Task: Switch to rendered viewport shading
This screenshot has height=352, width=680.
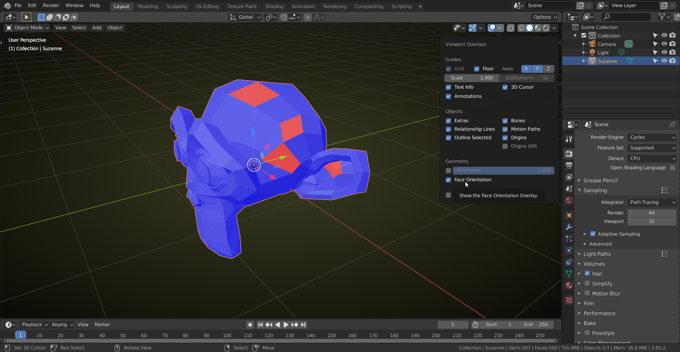Action: coord(546,28)
